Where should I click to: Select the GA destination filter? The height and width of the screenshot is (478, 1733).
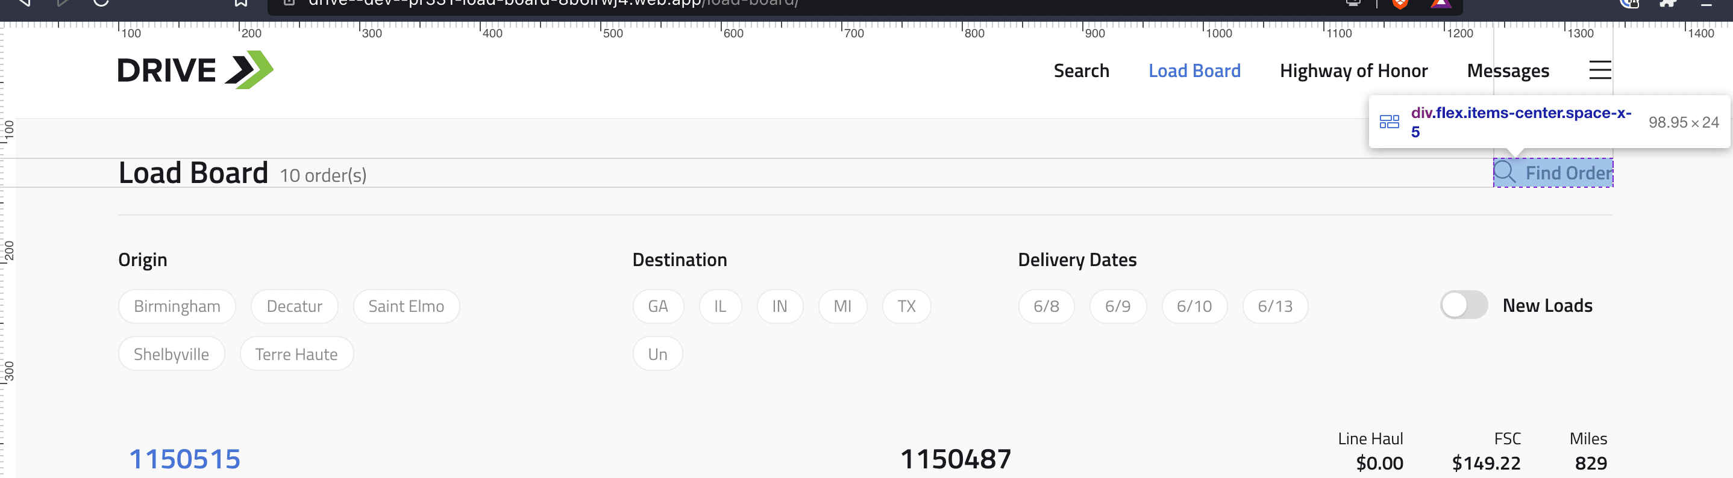tap(658, 306)
